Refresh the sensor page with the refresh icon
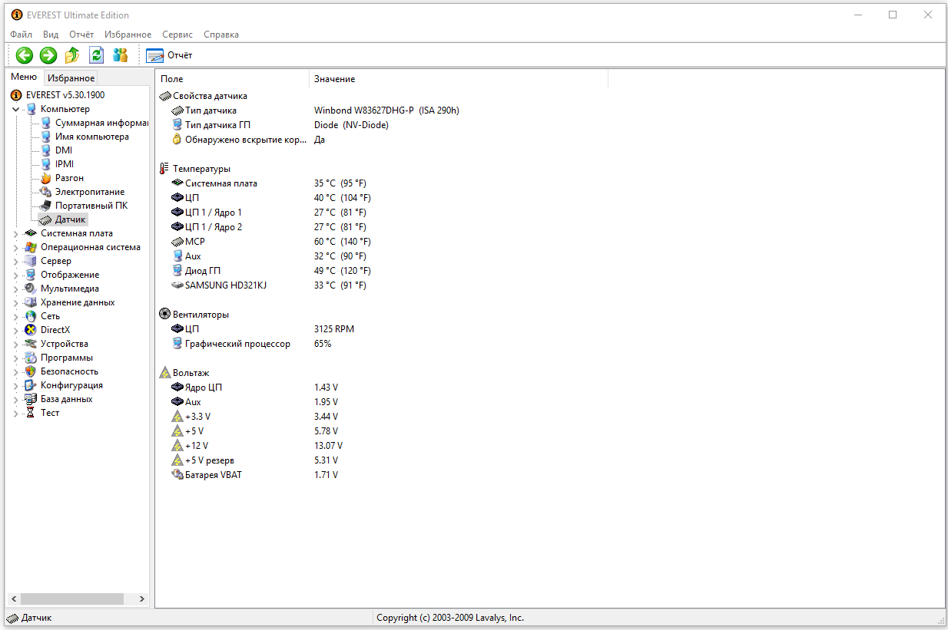This screenshot has width=948, height=630. click(x=96, y=55)
